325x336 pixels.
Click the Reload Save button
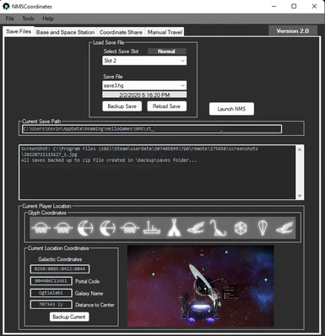point(166,106)
